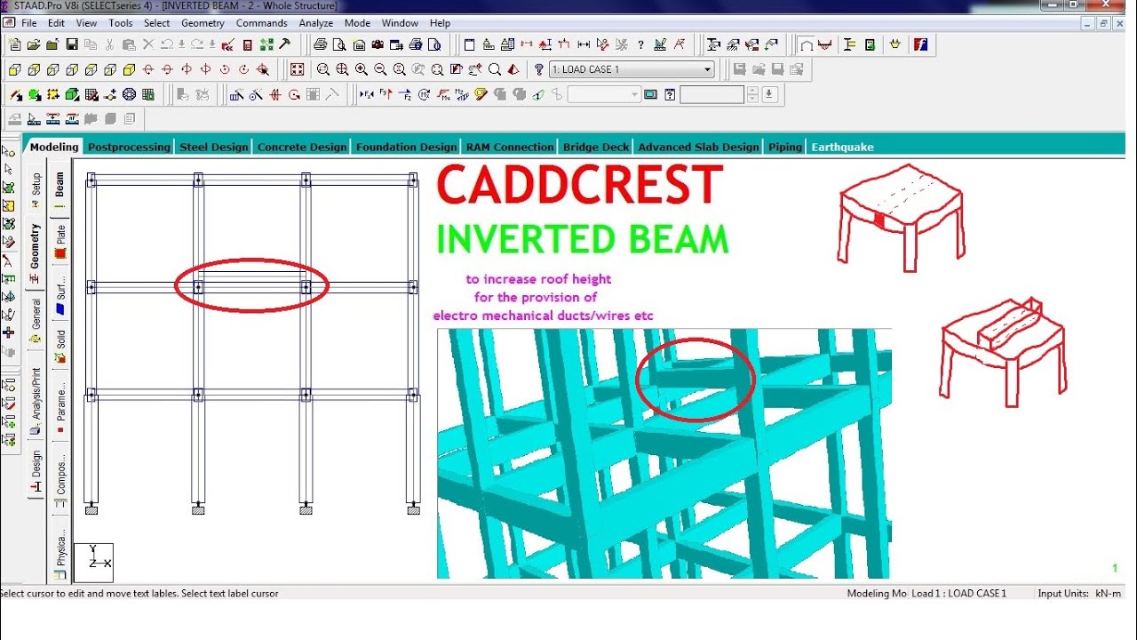Open the Beam vertical sub-tab
The image size is (1137, 640).
click(x=60, y=189)
